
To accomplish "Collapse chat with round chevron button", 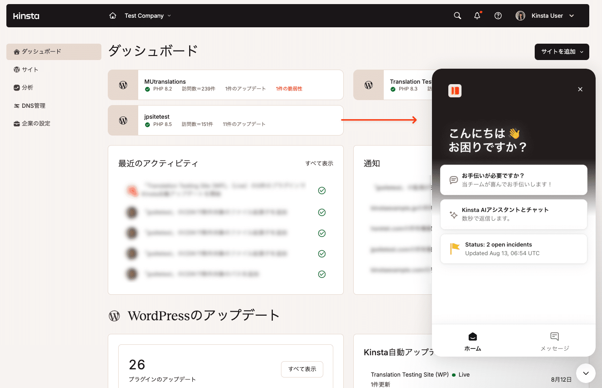I will pyautogui.click(x=586, y=373).
